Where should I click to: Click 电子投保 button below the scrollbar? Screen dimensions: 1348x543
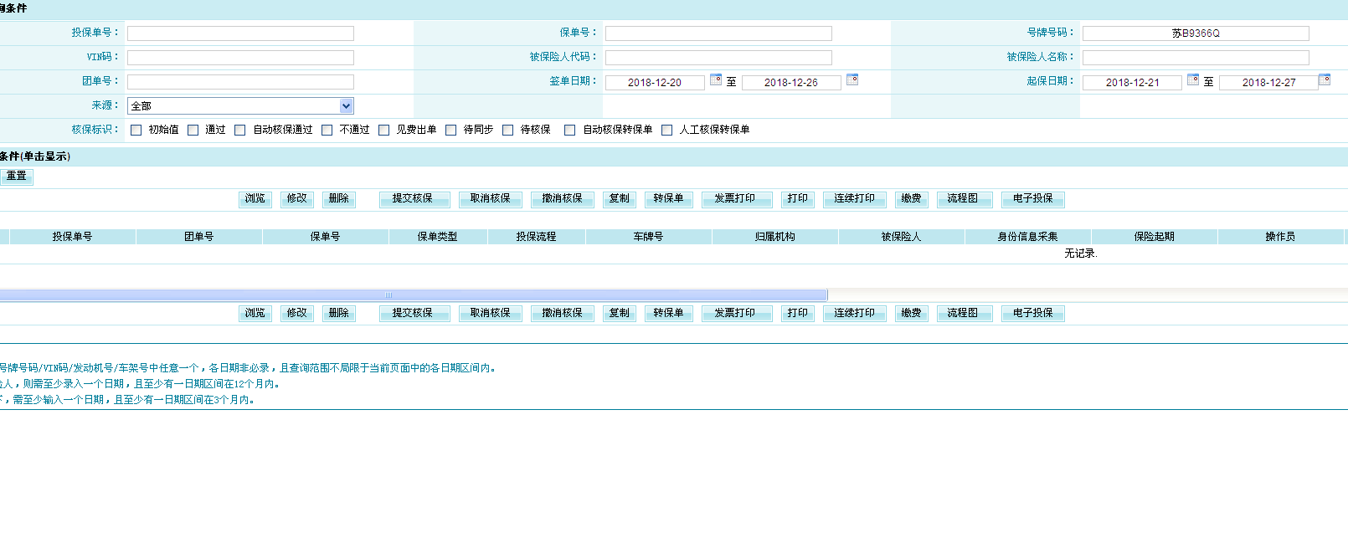(x=1033, y=314)
